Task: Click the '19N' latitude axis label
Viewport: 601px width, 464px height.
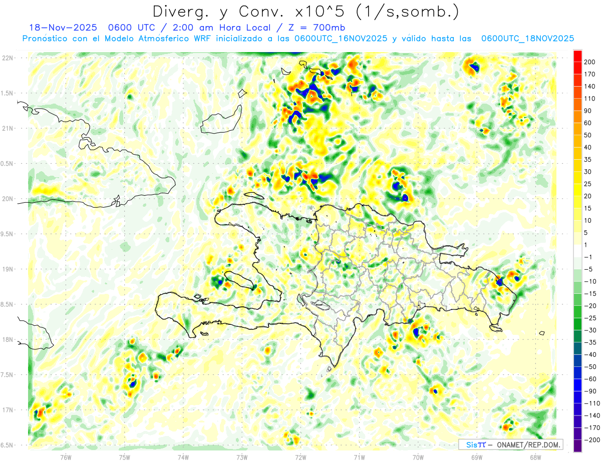Action: [x=8, y=269]
